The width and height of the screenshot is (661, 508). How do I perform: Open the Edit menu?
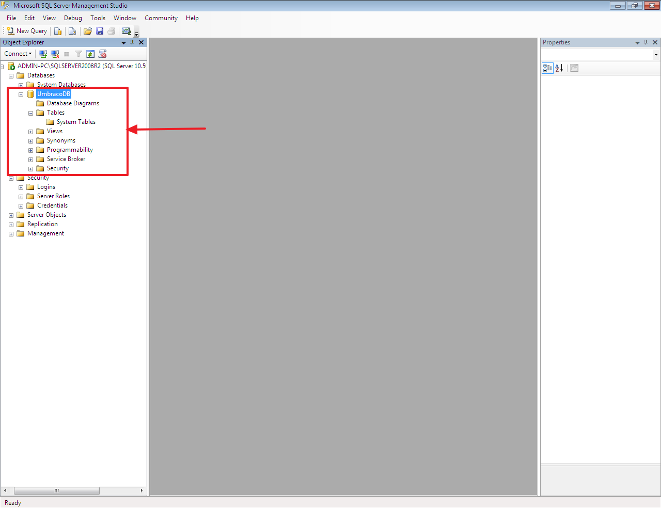tap(29, 18)
